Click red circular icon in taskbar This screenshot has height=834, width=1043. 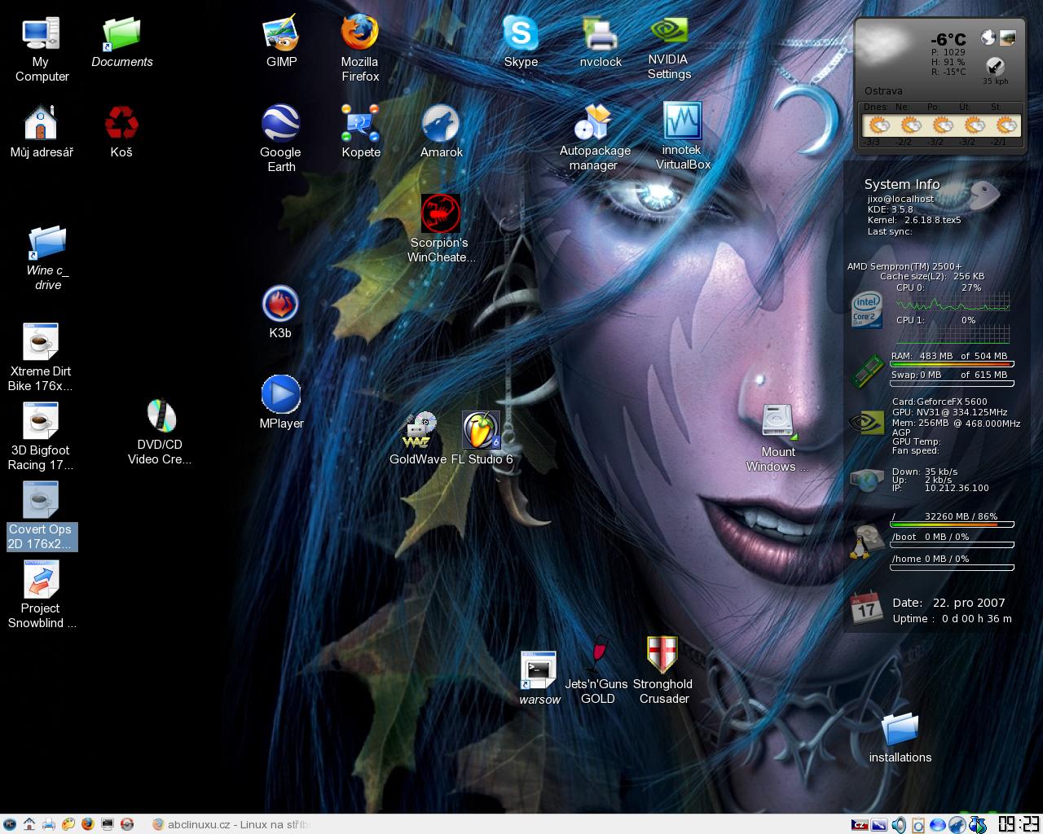[x=127, y=824]
